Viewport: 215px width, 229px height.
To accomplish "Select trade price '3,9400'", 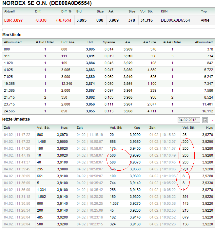I will (135, 148).
